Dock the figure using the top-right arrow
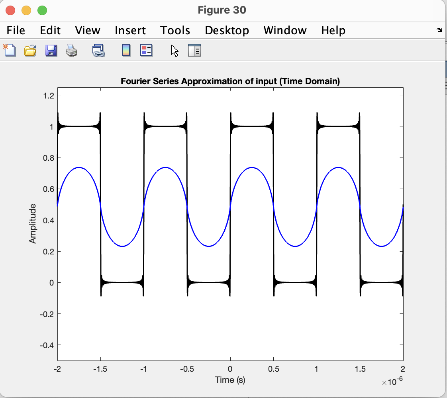 (x=439, y=30)
